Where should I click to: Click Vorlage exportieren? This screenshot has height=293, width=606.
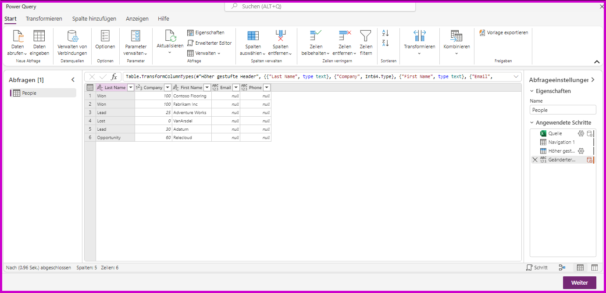click(x=504, y=32)
